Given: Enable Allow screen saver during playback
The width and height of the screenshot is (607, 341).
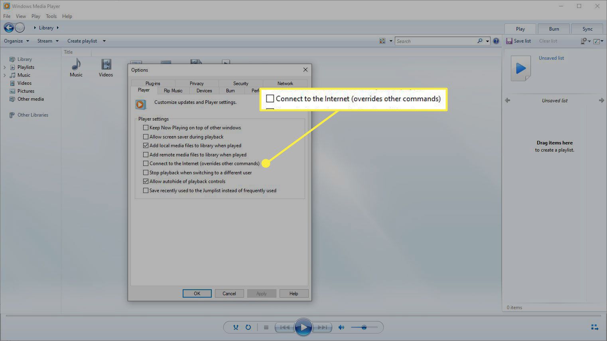Looking at the screenshot, I should click(146, 136).
